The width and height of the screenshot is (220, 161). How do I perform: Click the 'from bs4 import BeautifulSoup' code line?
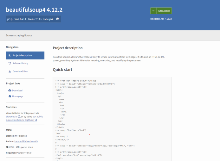tap(76, 81)
